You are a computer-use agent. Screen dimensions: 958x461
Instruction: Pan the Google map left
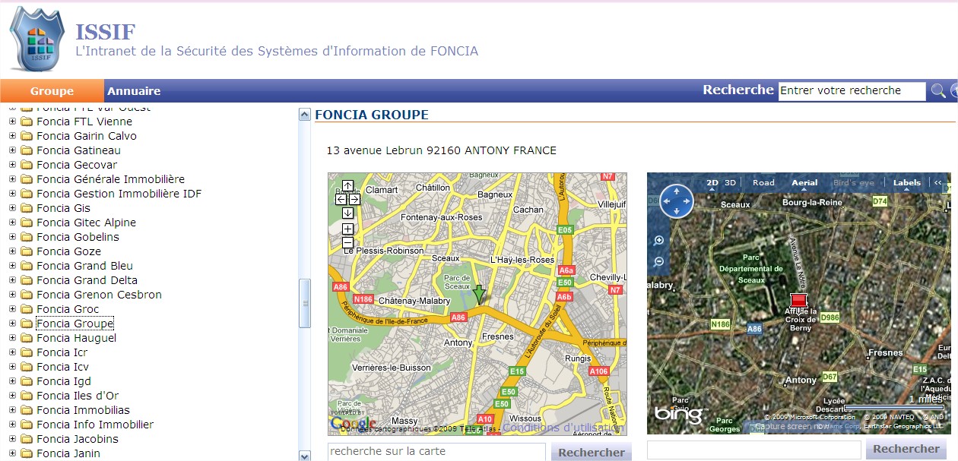(341, 199)
